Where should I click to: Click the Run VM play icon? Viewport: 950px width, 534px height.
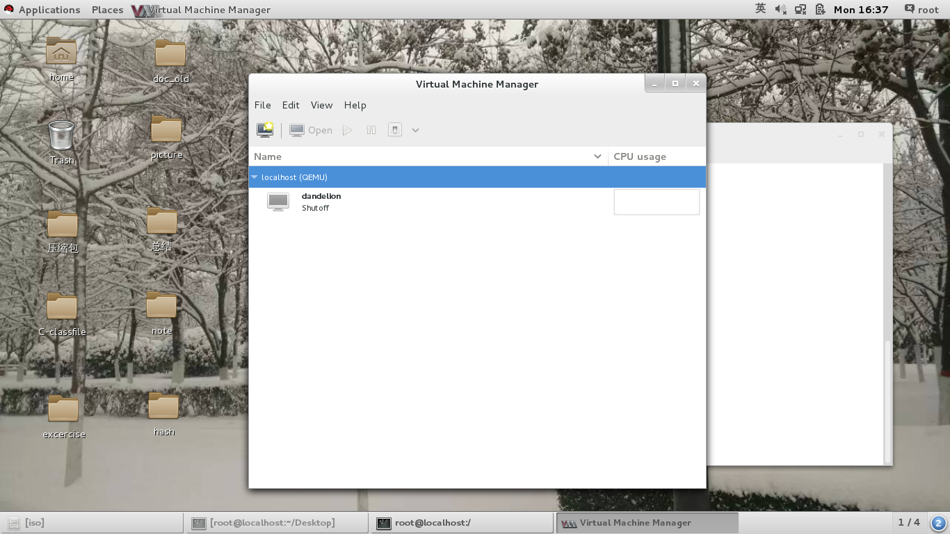pos(348,130)
